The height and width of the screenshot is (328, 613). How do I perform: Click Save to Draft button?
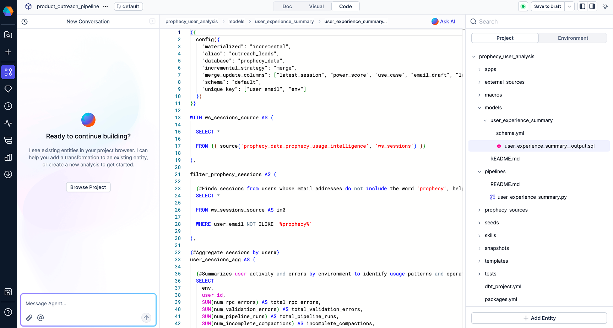(x=547, y=6)
